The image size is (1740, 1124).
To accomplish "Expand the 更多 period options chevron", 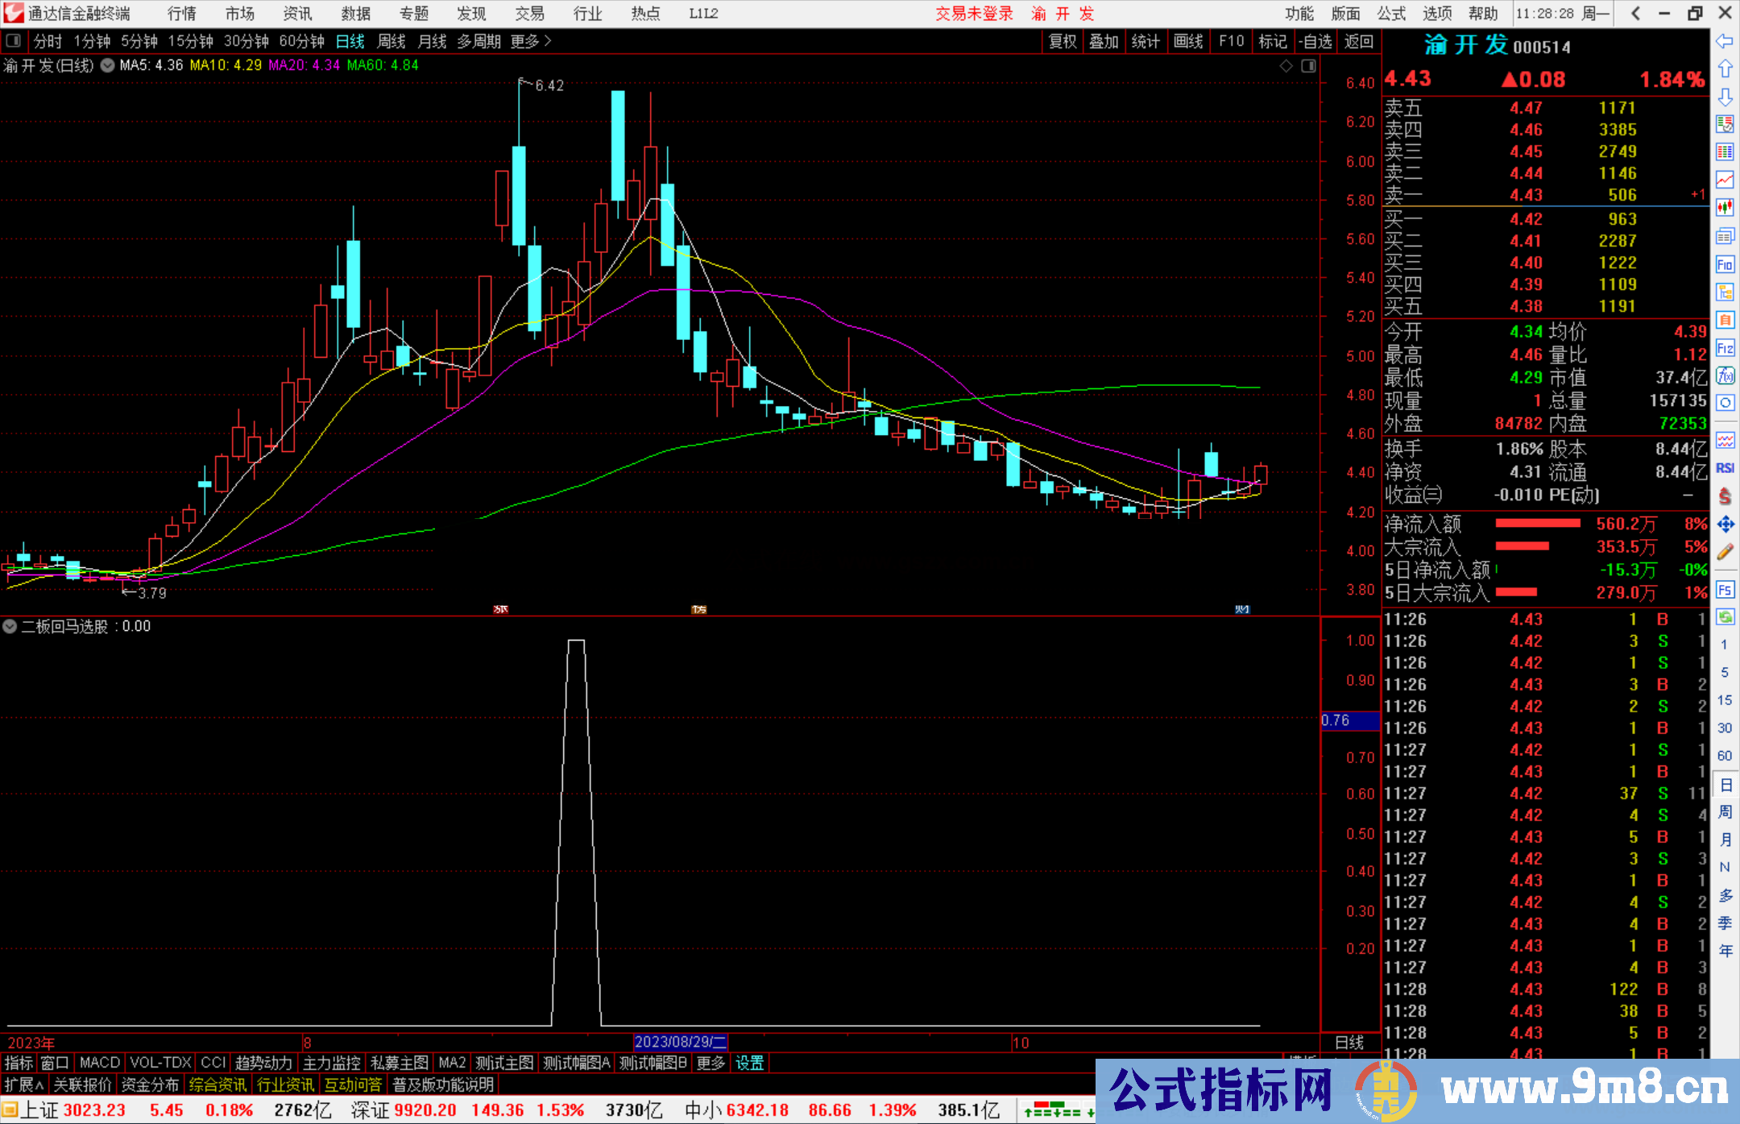I will [549, 41].
